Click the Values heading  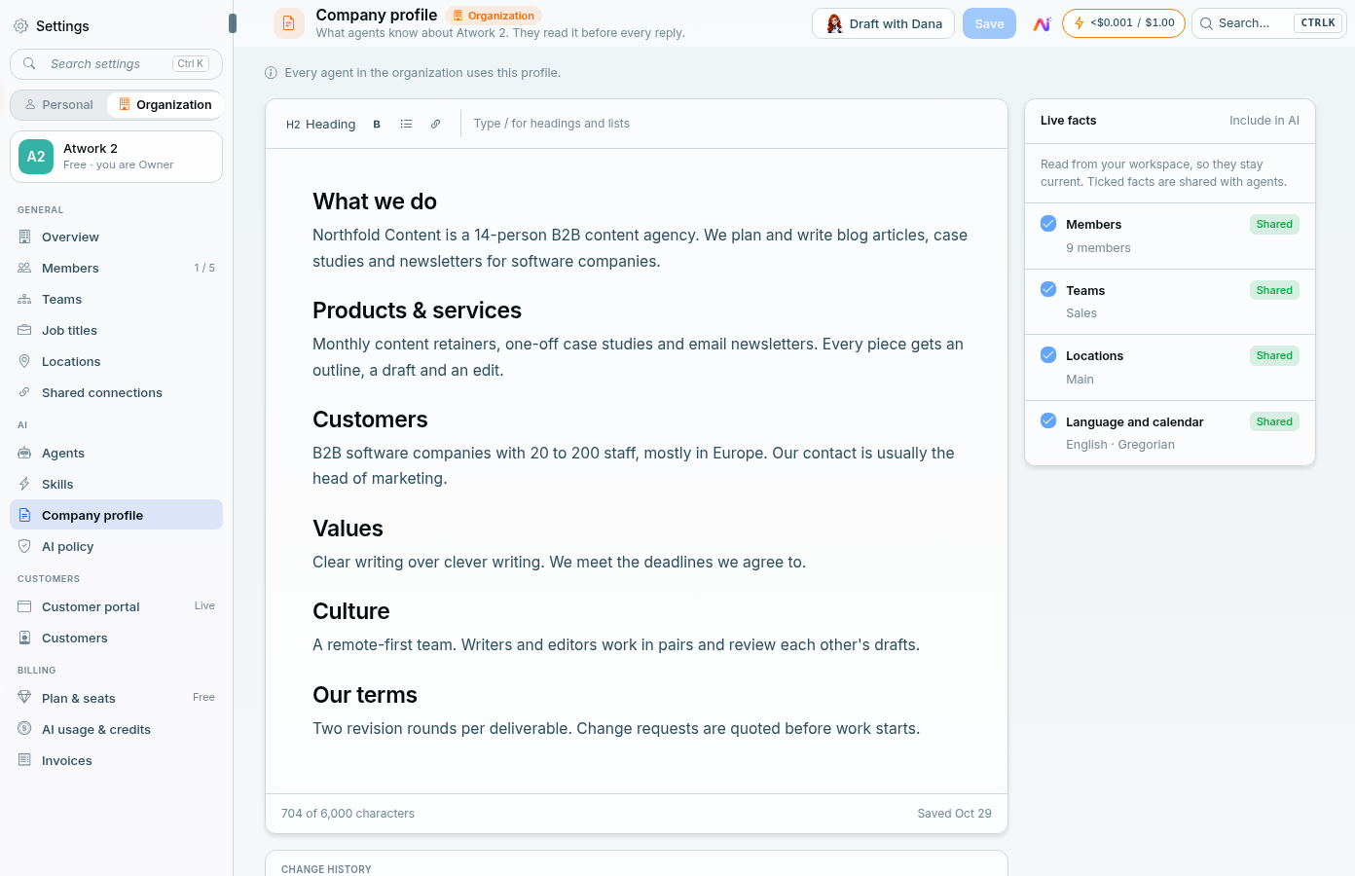pos(348,529)
